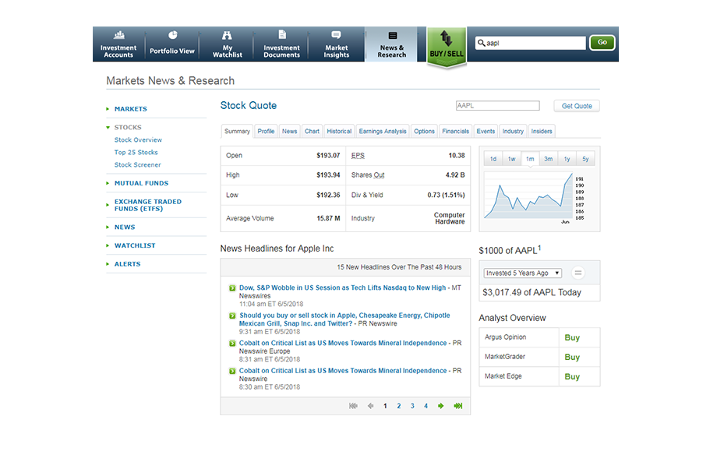Click the magnifier icon in search box
The image size is (710, 469).
click(x=482, y=43)
